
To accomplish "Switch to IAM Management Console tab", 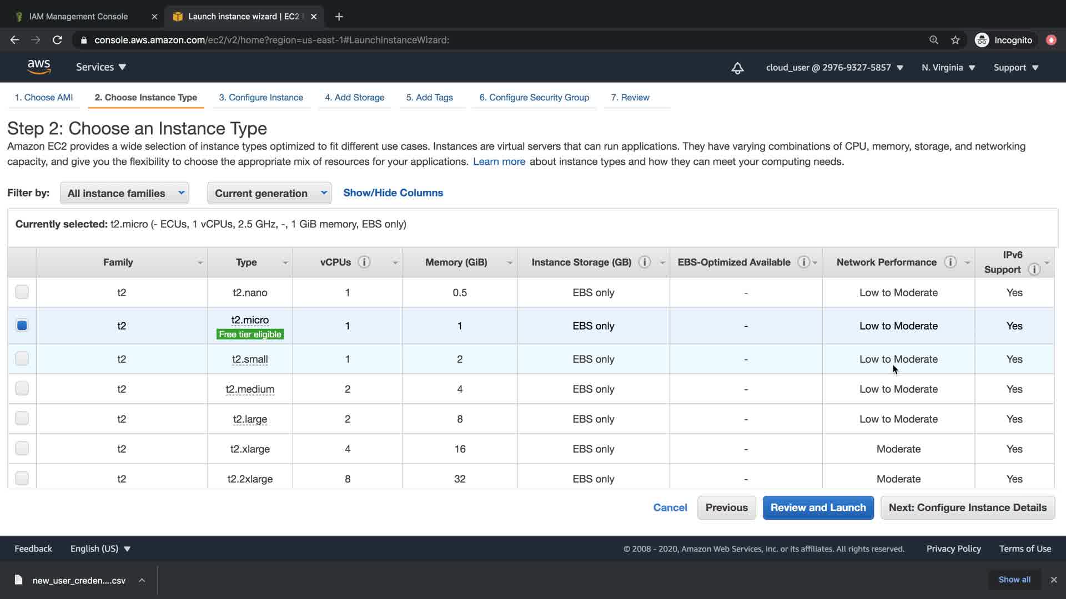I will click(78, 17).
